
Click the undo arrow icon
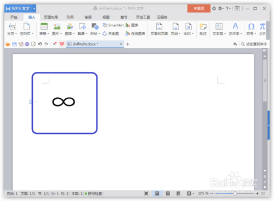[x=40, y=44]
